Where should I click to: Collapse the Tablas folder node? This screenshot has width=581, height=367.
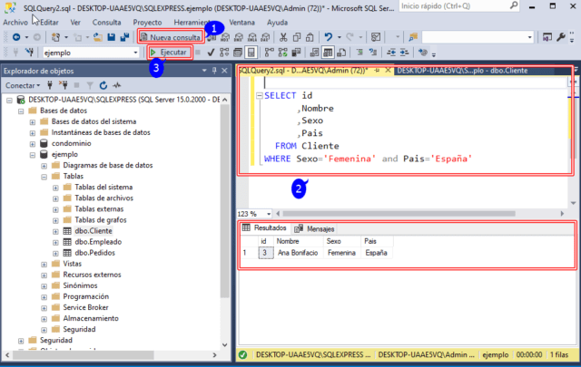pos(43,177)
